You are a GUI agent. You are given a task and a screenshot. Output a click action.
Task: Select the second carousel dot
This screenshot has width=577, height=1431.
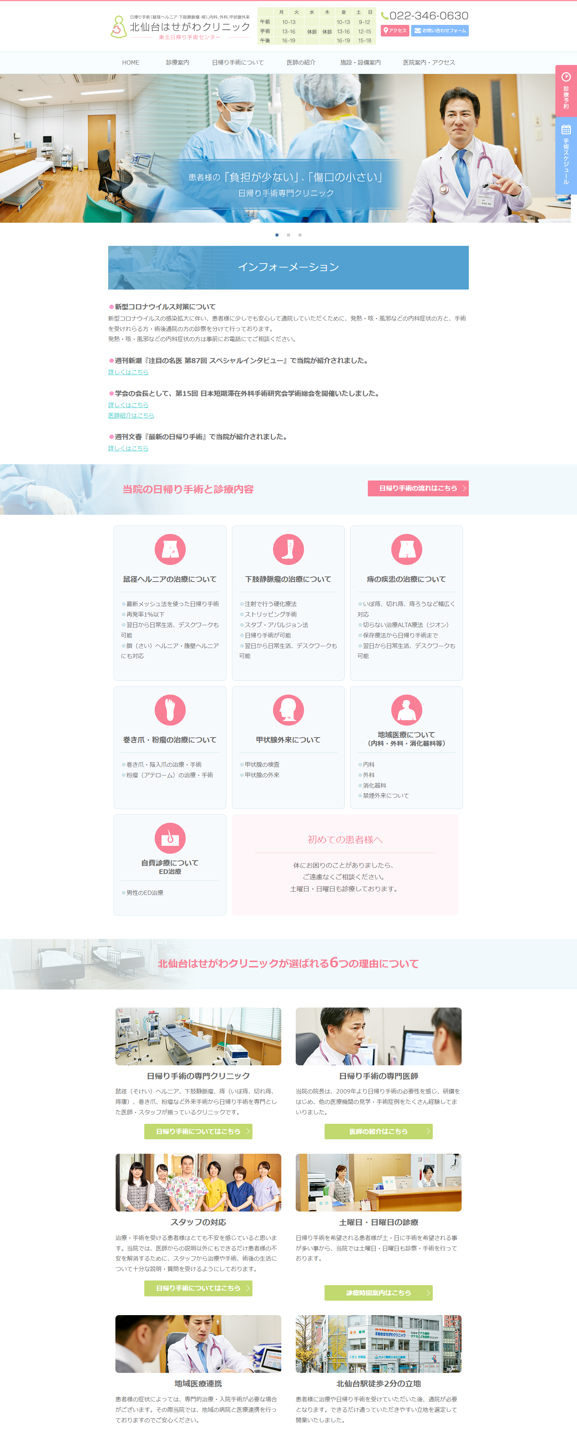(288, 235)
